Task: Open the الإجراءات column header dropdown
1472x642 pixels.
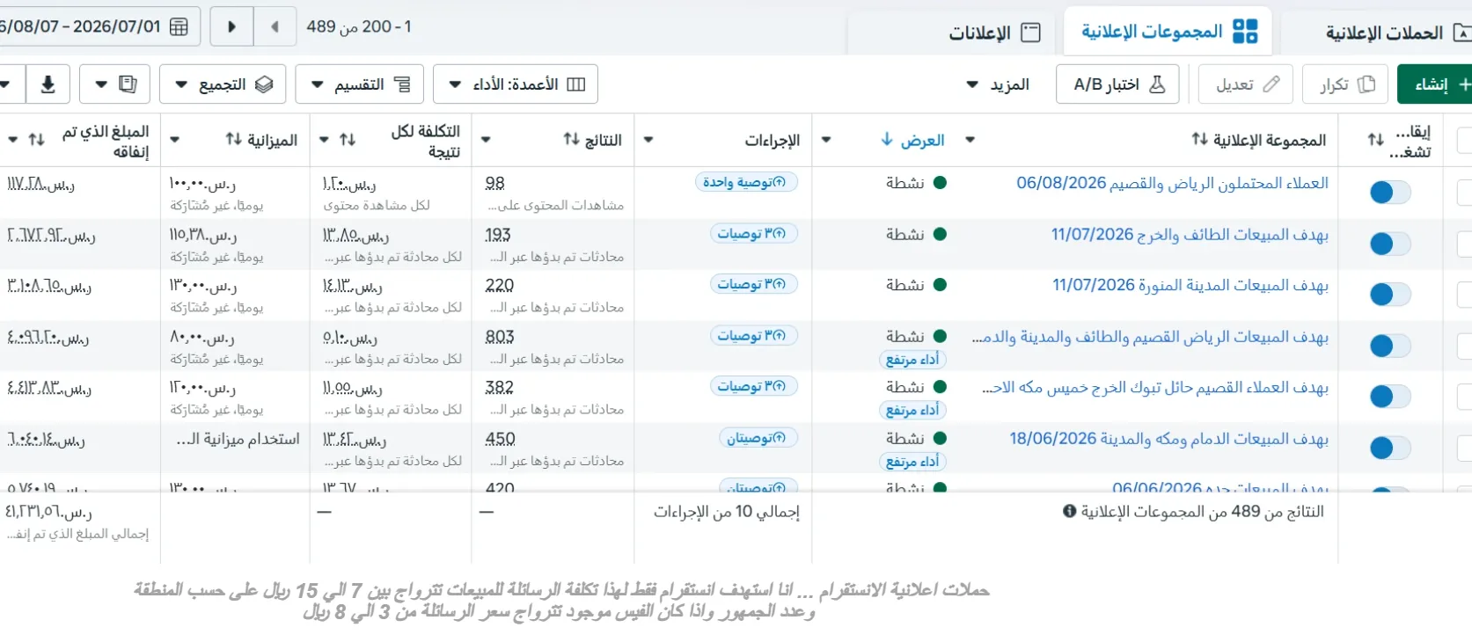Action: (x=648, y=139)
